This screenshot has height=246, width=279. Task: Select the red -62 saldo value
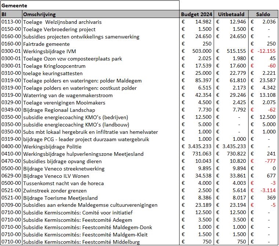(272, 110)
